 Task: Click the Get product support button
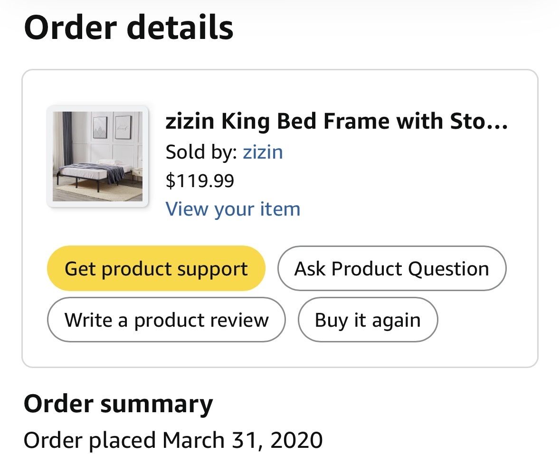156,268
